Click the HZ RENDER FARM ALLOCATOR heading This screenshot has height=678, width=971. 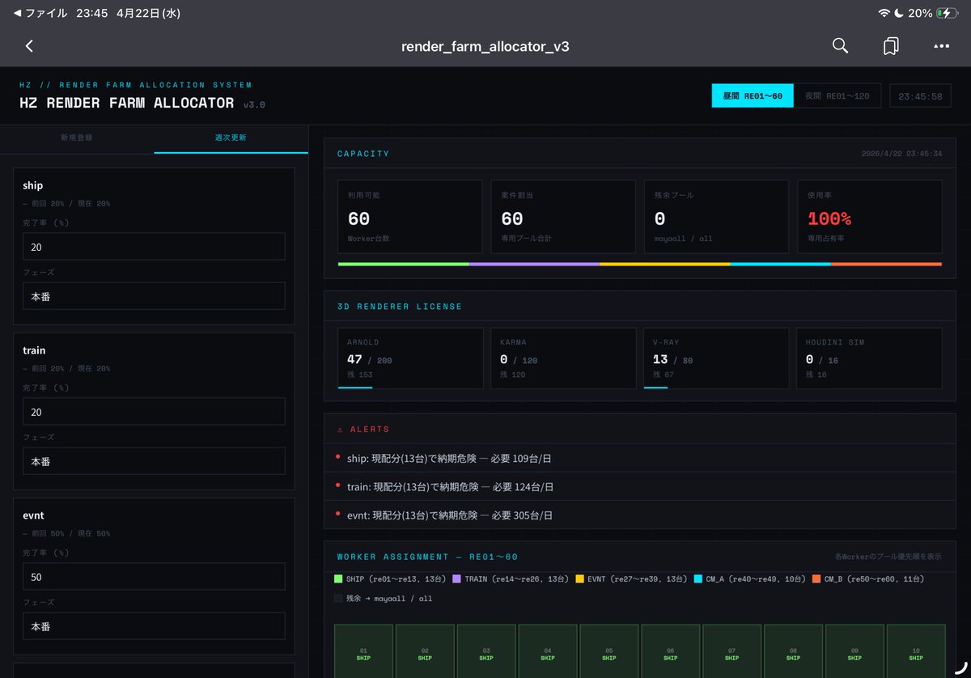[127, 103]
